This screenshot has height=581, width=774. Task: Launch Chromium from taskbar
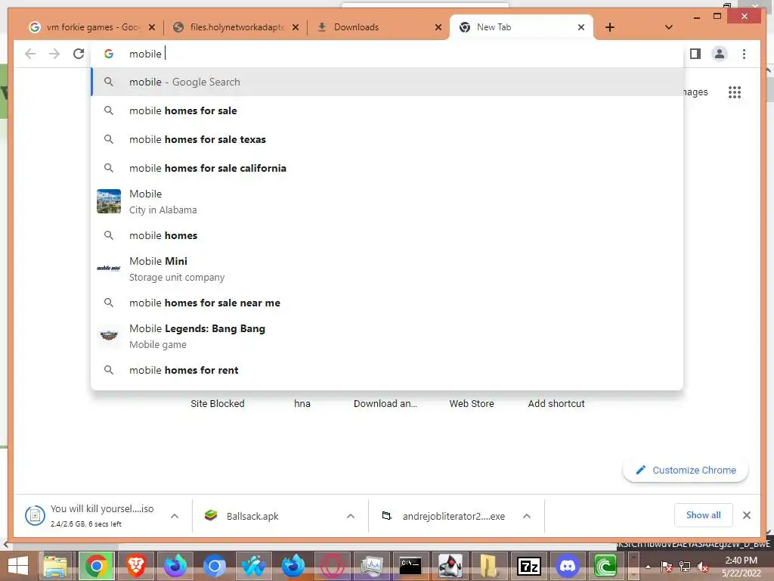click(214, 566)
